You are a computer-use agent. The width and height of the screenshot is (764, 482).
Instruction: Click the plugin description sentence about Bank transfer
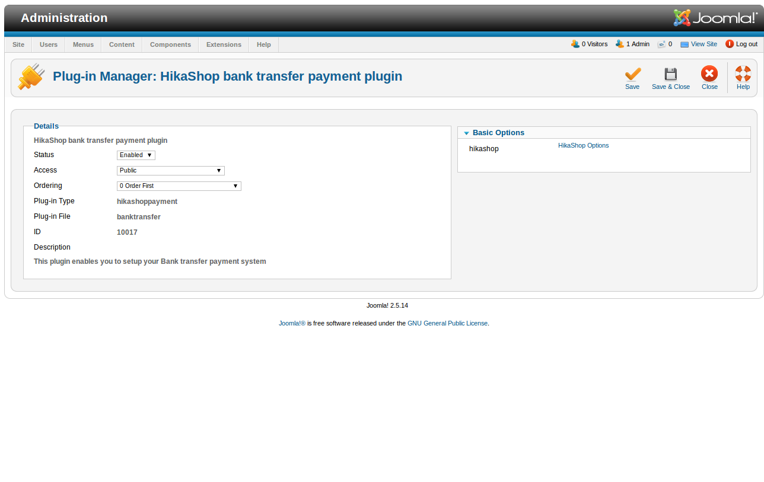pyautogui.click(x=150, y=261)
